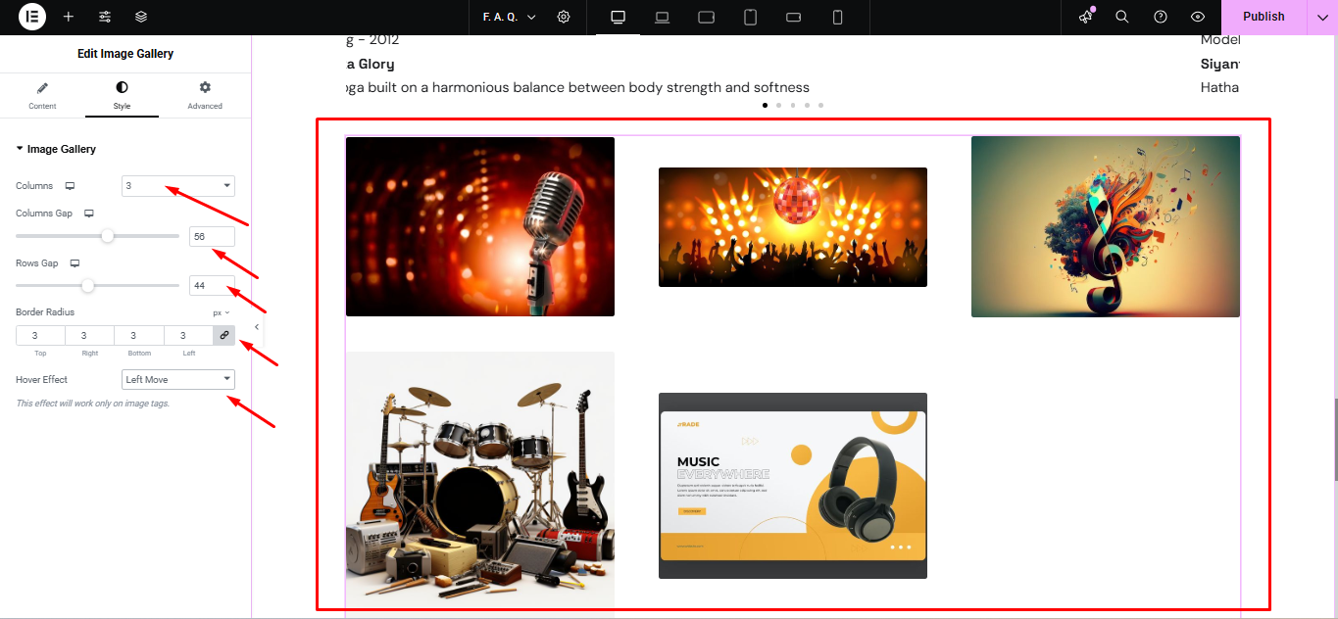
Task: Select the disco ball concert image
Action: [793, 227]
